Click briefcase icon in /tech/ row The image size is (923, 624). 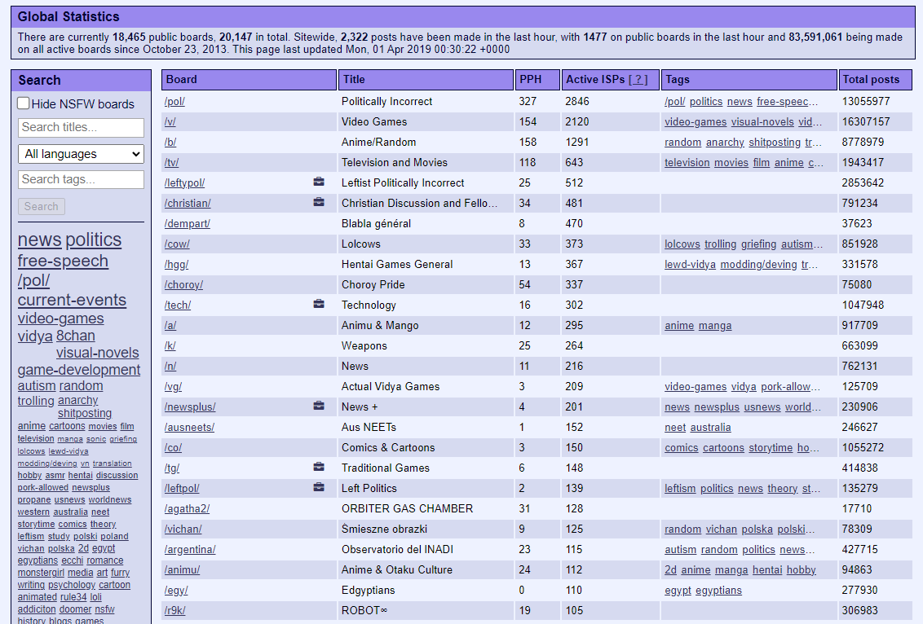click(x=319, y=305)
